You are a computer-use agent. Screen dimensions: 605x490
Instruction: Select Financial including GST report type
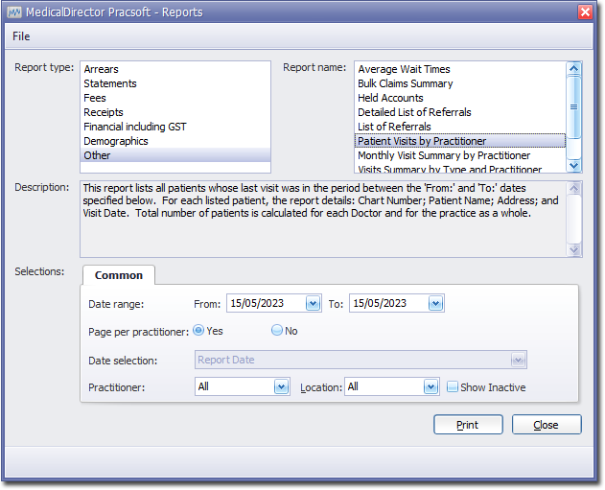pos(135,127)
